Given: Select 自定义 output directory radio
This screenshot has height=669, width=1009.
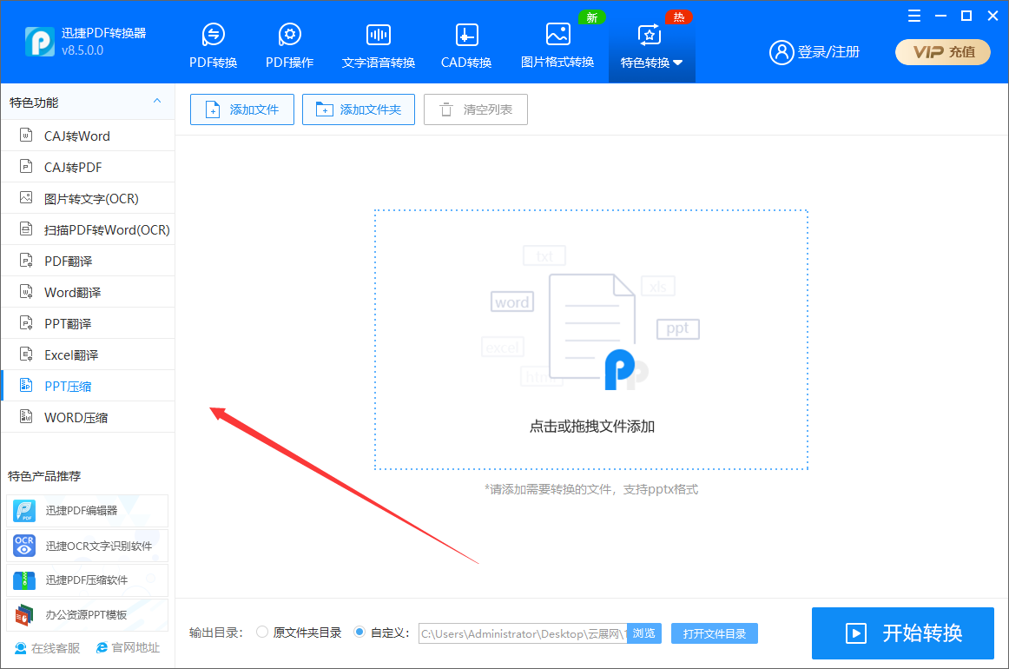Looking at the screenshot, I should (359, 633).
